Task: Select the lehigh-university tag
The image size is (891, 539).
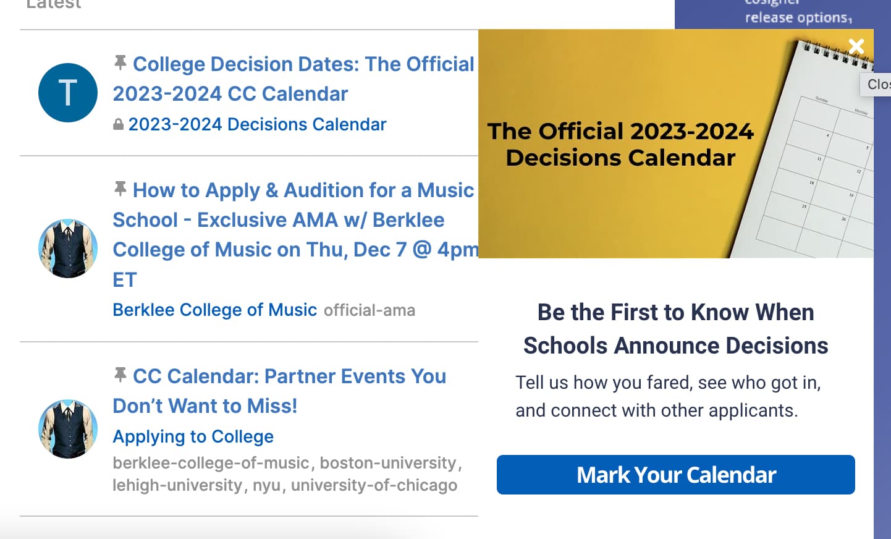Action: point(177,485)
